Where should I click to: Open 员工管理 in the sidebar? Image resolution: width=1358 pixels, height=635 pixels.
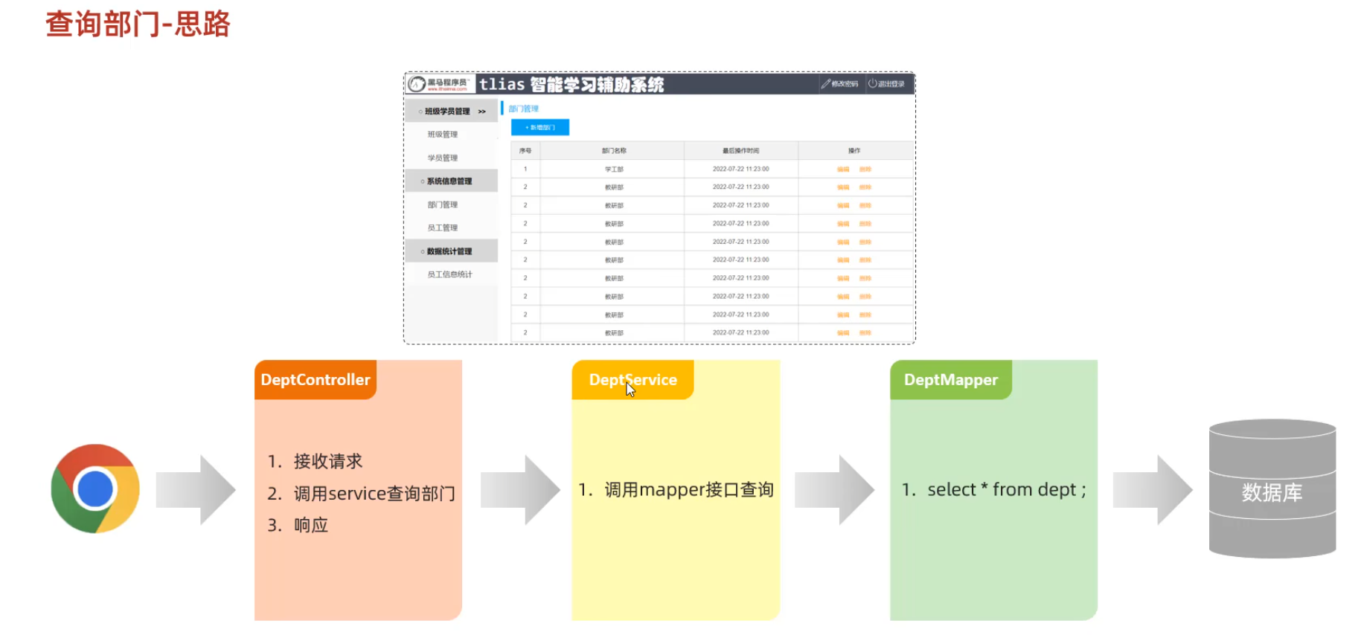pos(443,228)
